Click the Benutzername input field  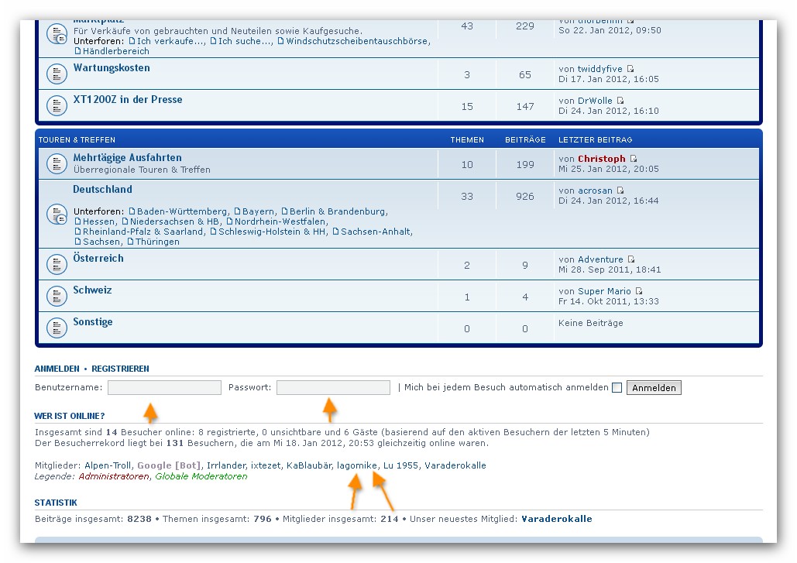point(164,387)
